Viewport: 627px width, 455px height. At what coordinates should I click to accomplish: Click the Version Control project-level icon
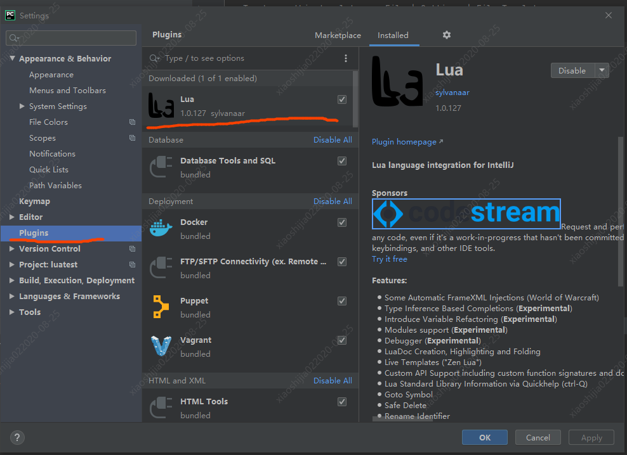[x=133, y=249]
